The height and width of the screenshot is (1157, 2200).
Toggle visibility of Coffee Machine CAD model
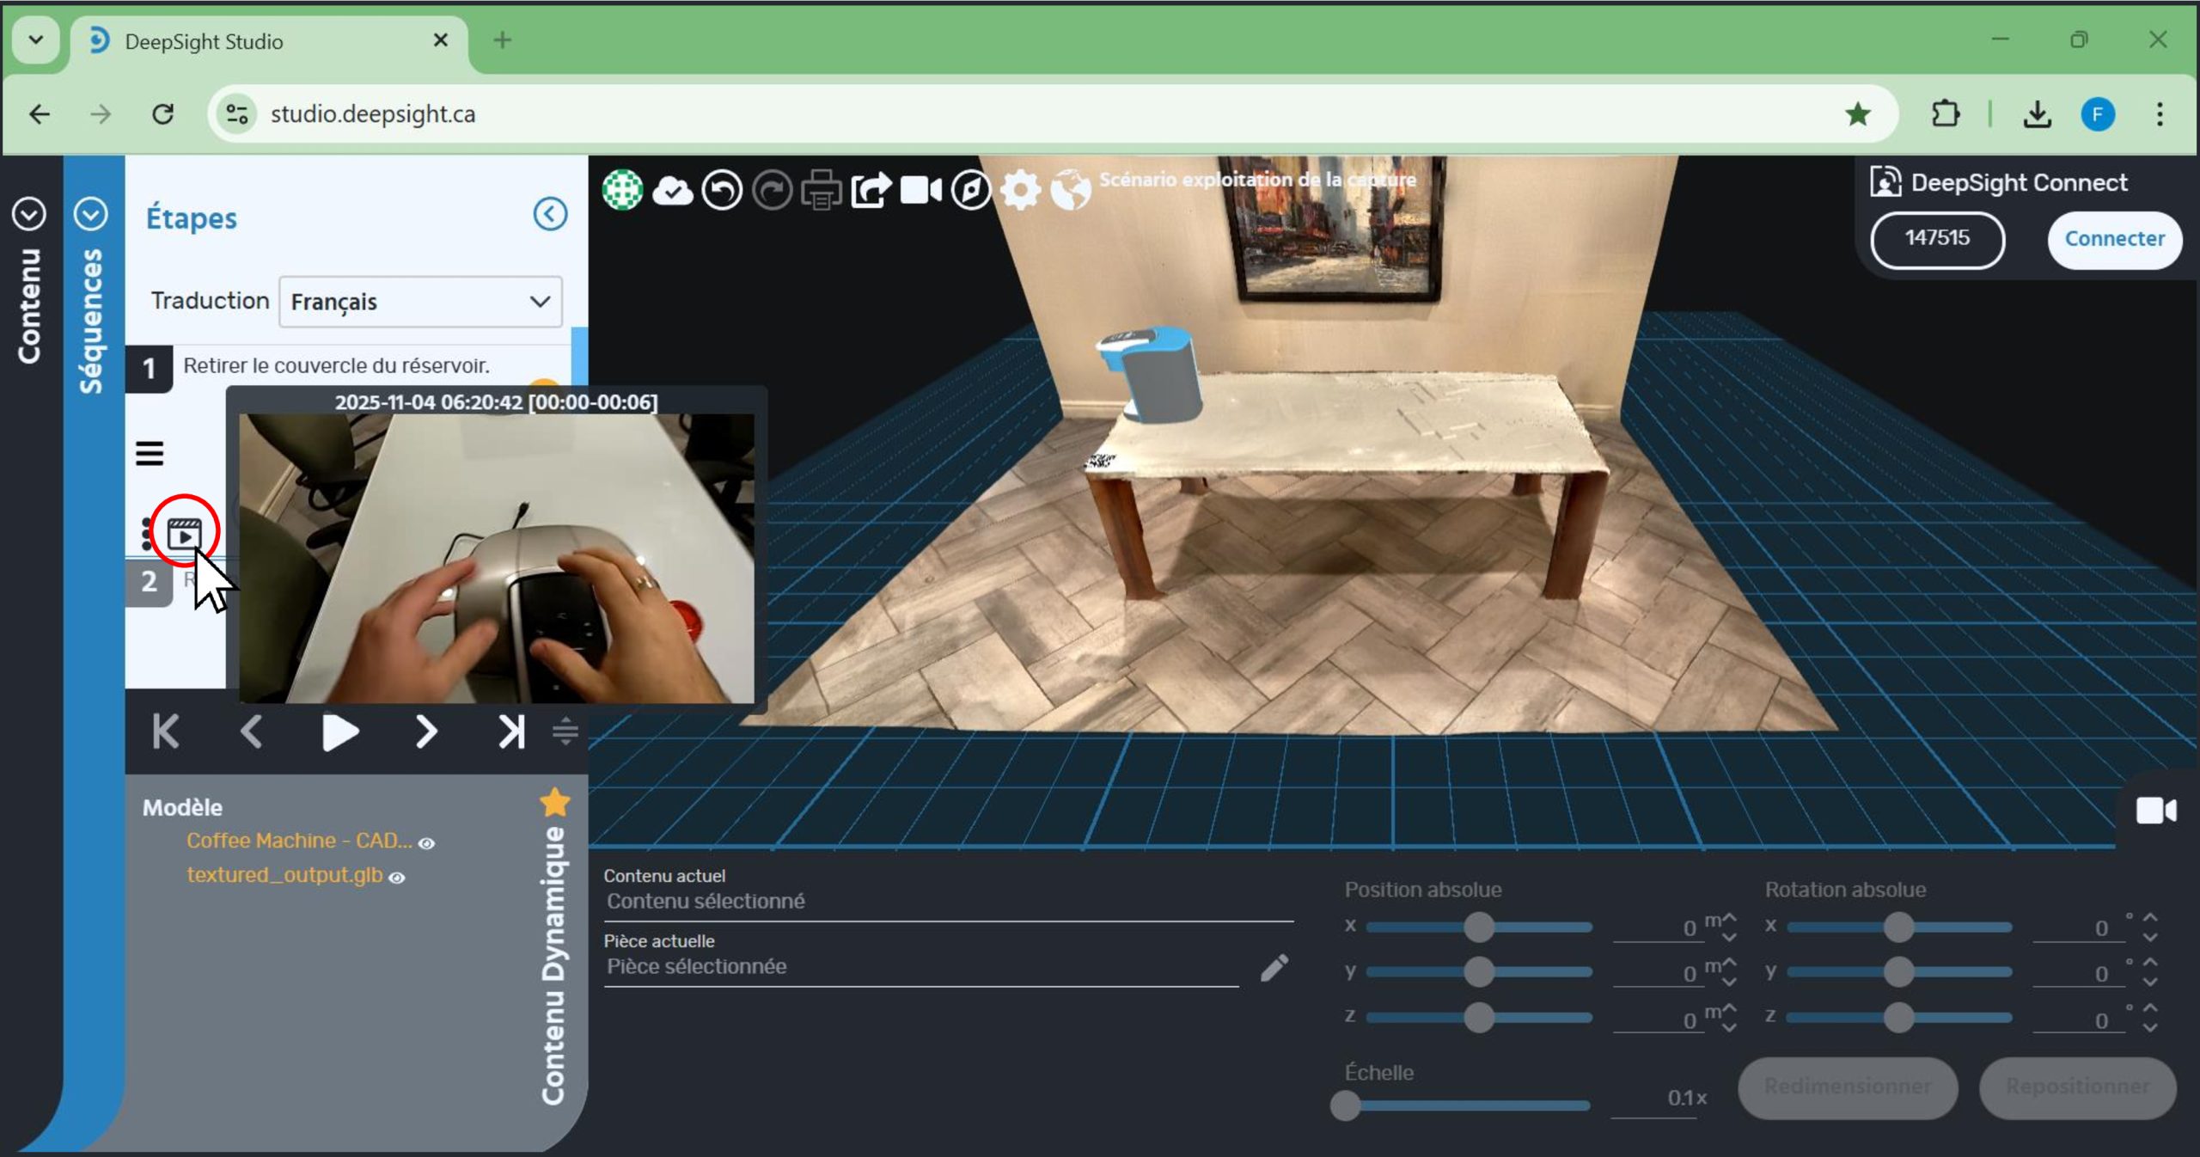pyautogui.click(x=427, y=843)
